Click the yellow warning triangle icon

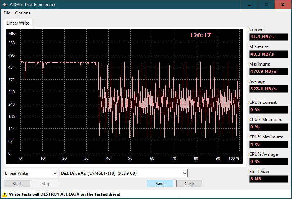pyautogui.click(x=4, y=194)
